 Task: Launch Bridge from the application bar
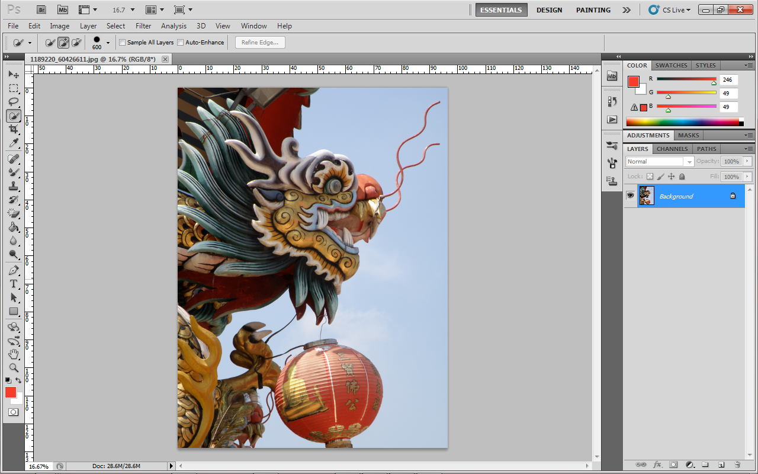pos(41,9)
